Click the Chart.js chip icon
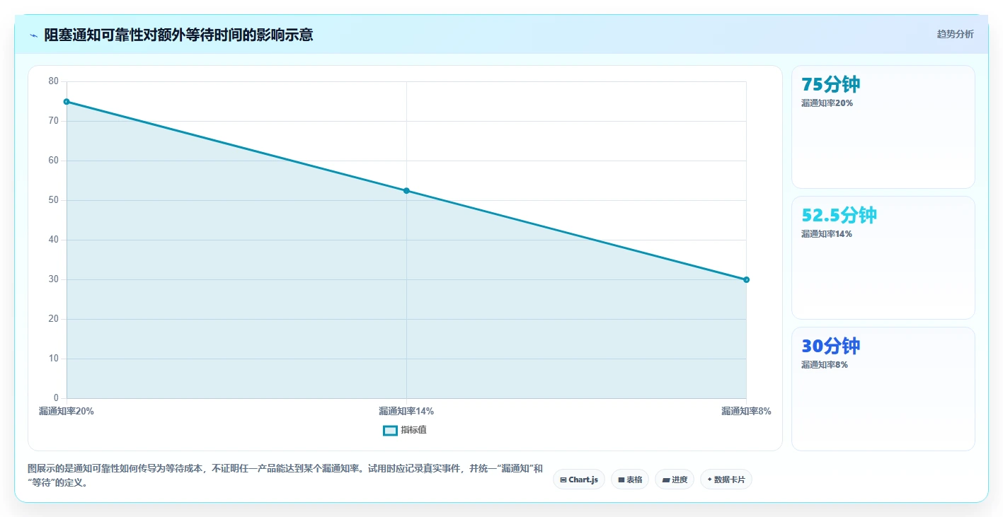 pos(563,480)
